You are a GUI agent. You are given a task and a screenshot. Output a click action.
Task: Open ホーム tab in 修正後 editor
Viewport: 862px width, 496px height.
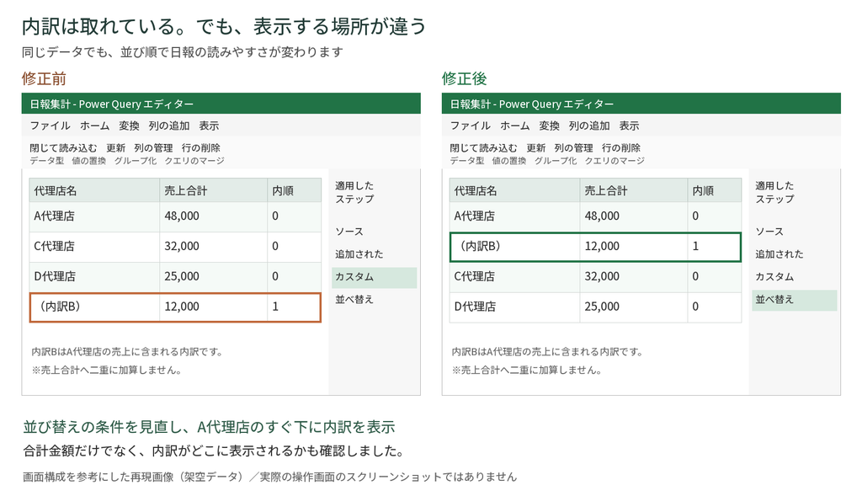tap(514, 126)
